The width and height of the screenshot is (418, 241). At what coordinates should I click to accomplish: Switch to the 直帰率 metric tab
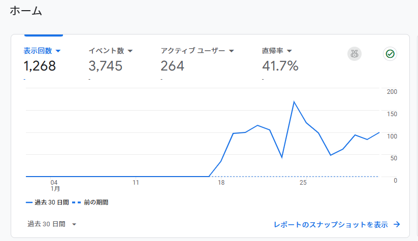point(273,51)
